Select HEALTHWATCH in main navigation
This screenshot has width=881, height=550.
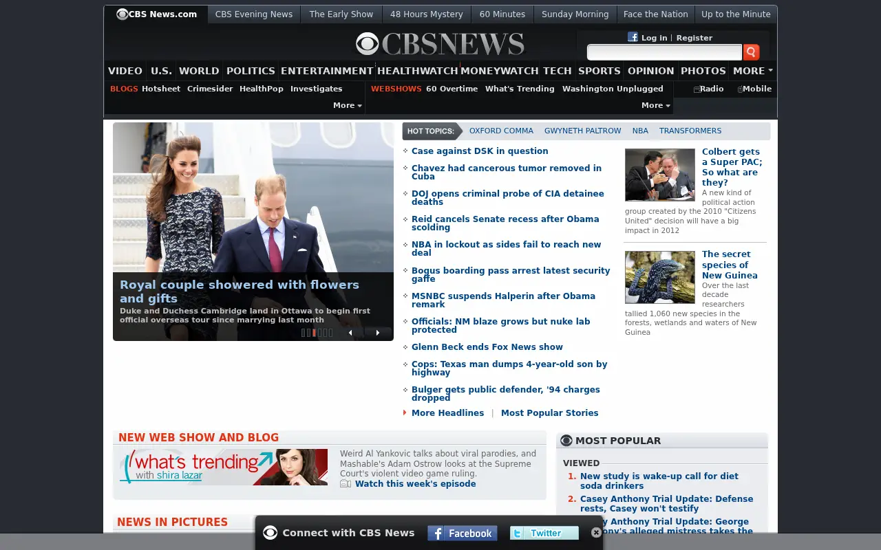418,71
